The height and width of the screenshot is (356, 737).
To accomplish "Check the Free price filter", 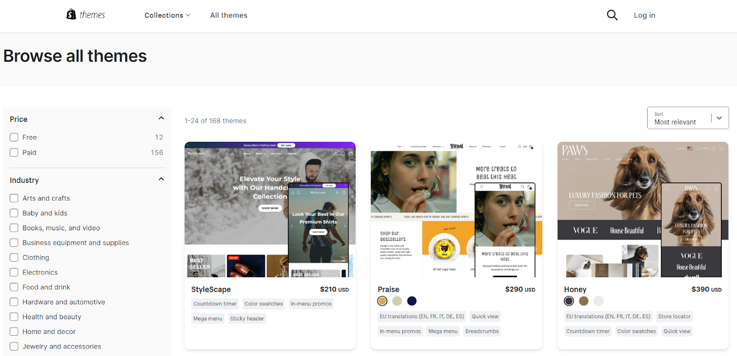I will pyautogui.click(x=14, y=137).
